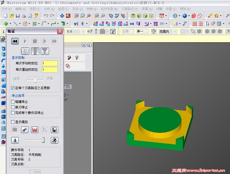Image resolution: width=230 pixels, height=174 pixels.
Task: Click the help question mark toolbar icon
Action: pyautogui.click(x=113, y=31)
